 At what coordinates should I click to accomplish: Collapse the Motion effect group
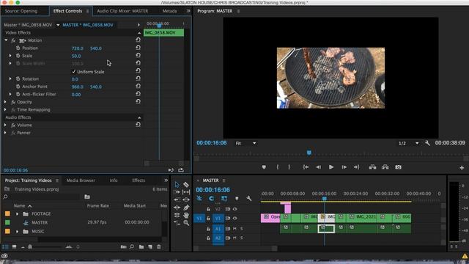tap(6, 40)
